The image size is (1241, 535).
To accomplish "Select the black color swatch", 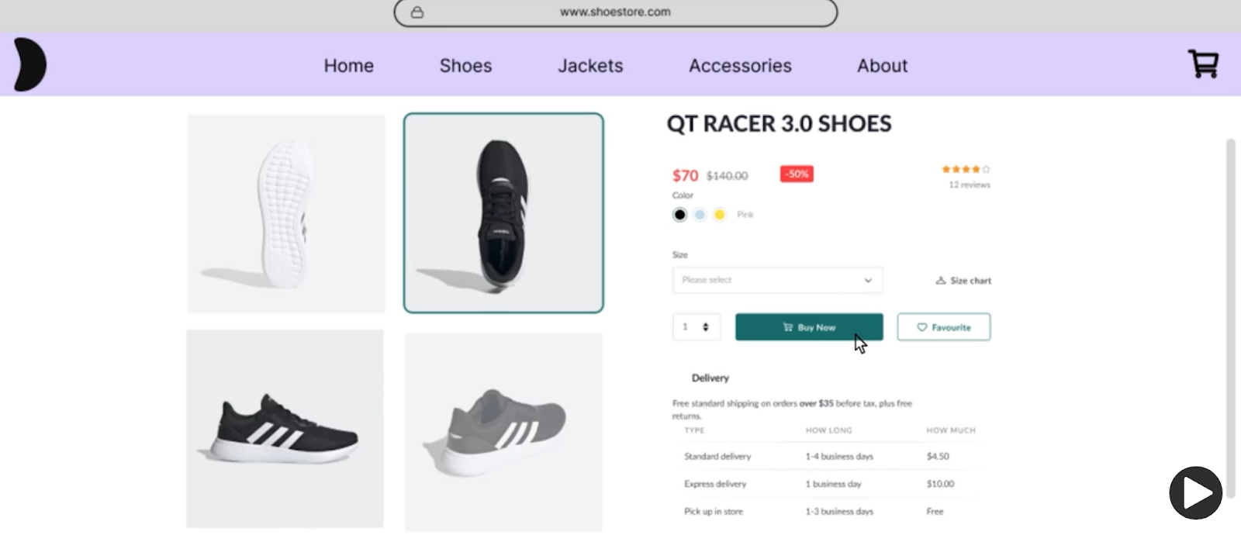I will (x=679, y=215).
